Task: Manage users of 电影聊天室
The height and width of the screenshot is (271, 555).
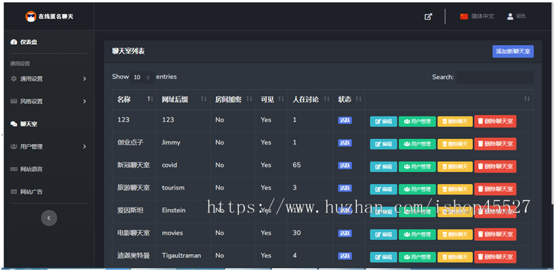Action: [x=417, y=234]
